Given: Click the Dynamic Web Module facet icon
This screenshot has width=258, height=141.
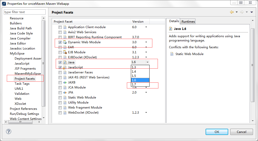Looking at the screenshot, I should tap(65, 42).
